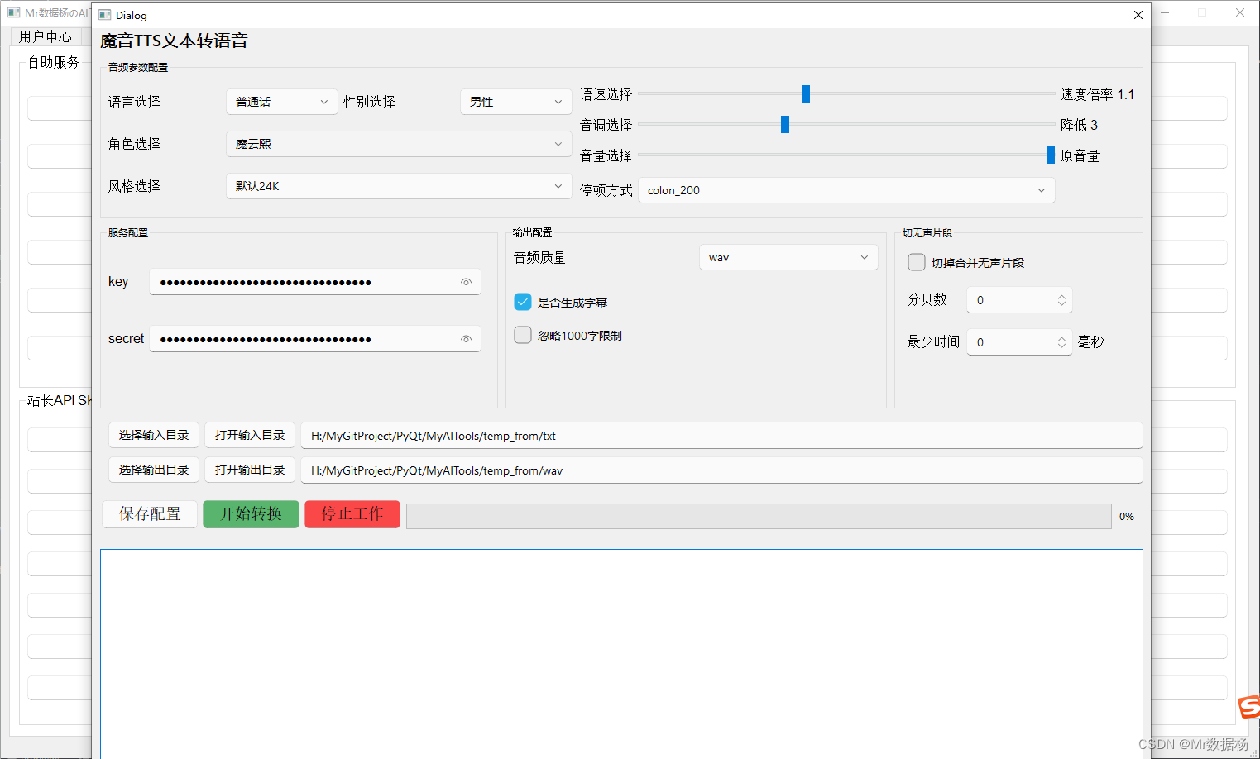Open the 角色选择 dropdown showing 魔云熙
Screen dimensions: 1260x759
coord(399,144)
